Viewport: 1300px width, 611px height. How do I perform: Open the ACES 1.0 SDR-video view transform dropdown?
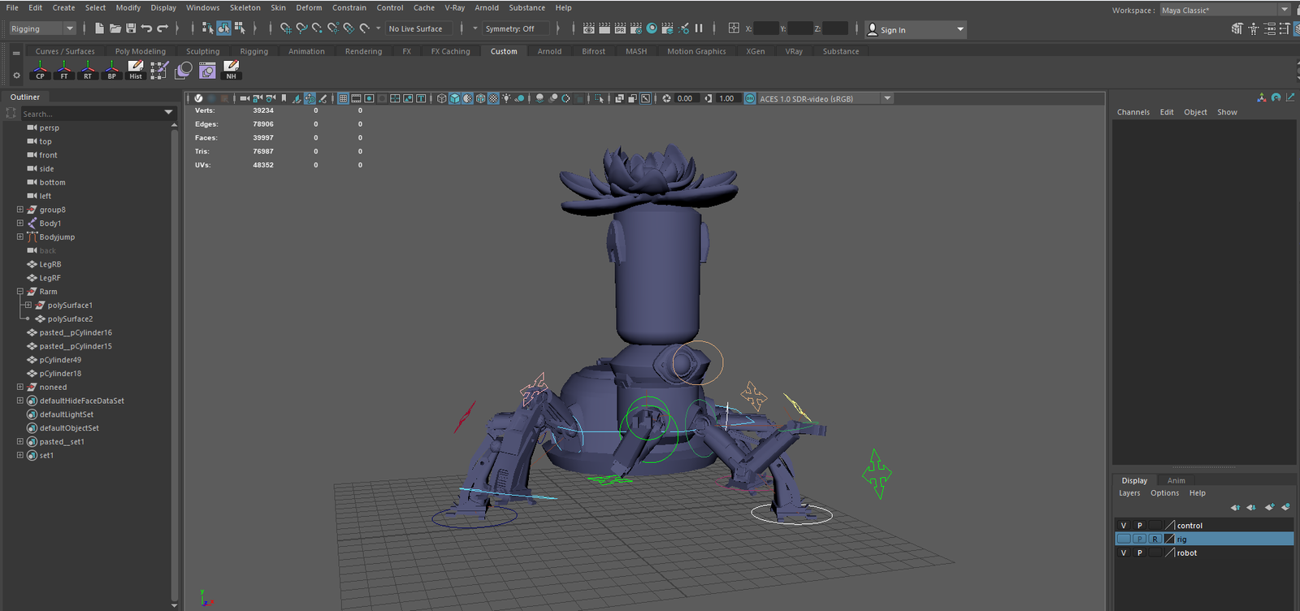pyautogui.click(x=887, y=98)
